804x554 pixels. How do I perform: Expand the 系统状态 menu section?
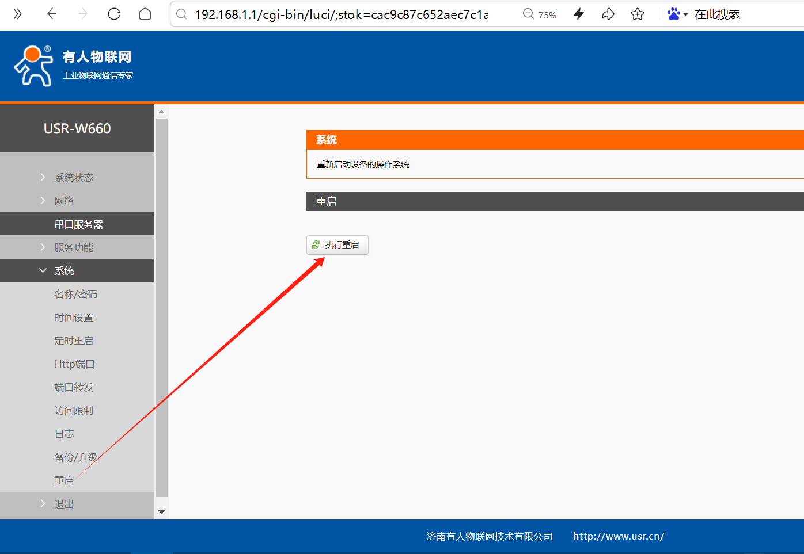point(74,178)
